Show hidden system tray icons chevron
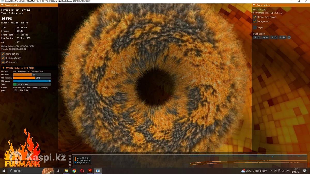Image resolution: width=310 pixels, height=174 pixels. click(271, 171)
